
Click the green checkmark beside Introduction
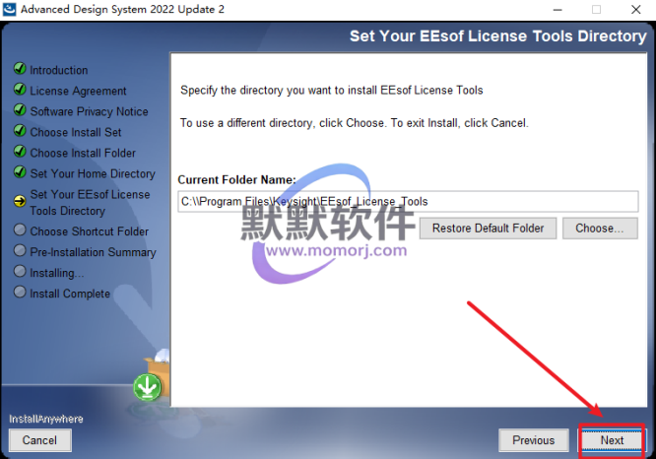(20, 68)
